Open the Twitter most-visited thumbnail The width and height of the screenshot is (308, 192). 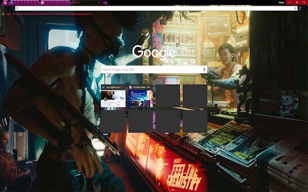point(114,96)
